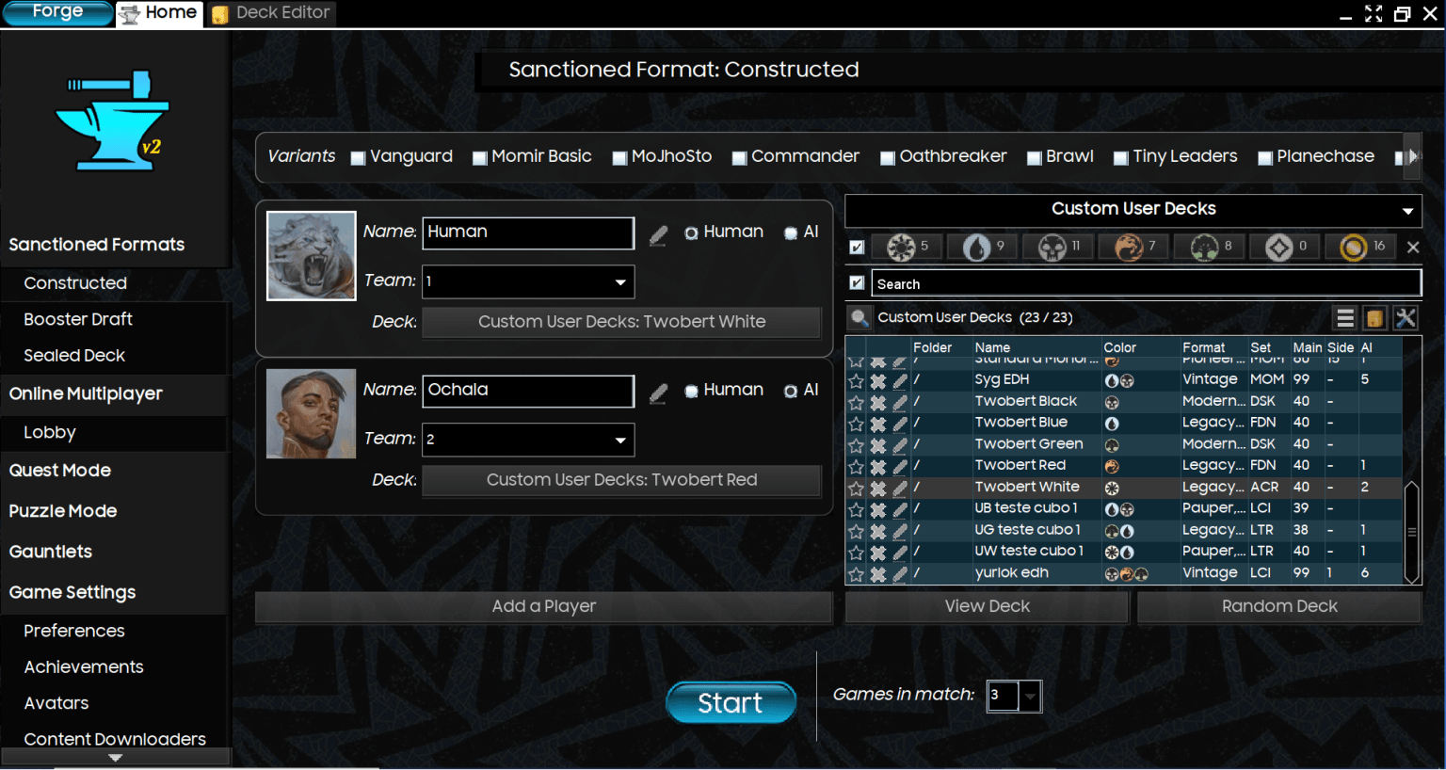
Task: Edit the yurlok edh deck with pencil
Action: tap(900, 574)
